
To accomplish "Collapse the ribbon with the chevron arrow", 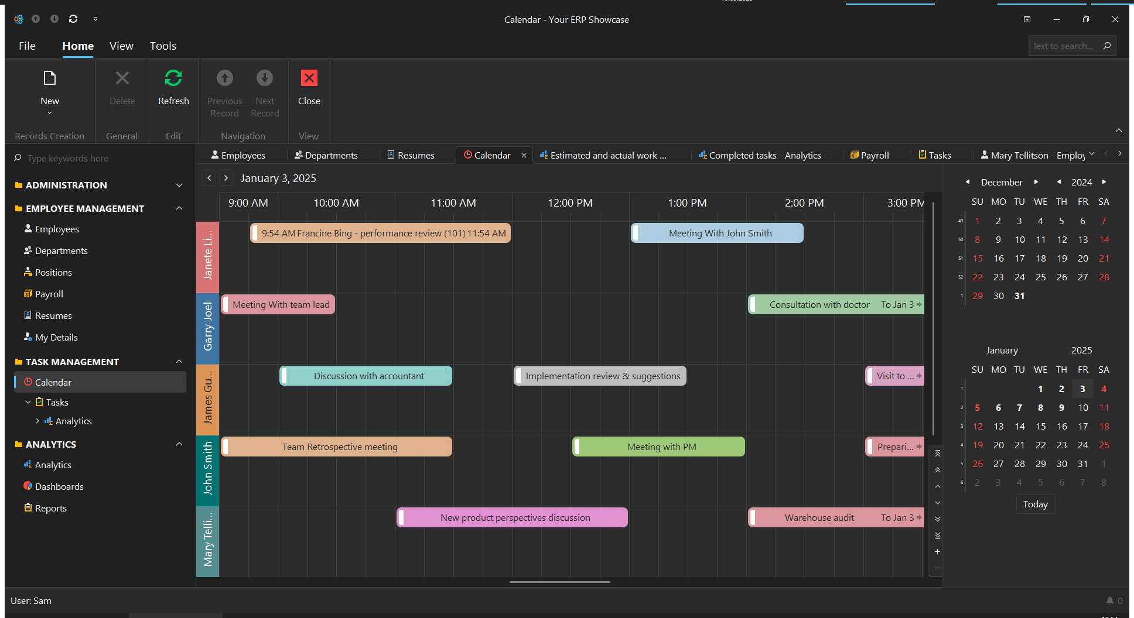I will point(1118,130).
